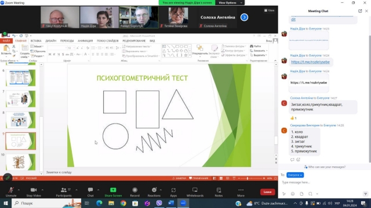371x208 pixels.
Task: Toggle the Chat panel button
Action: pyautogui.click(x=90, y=192)
